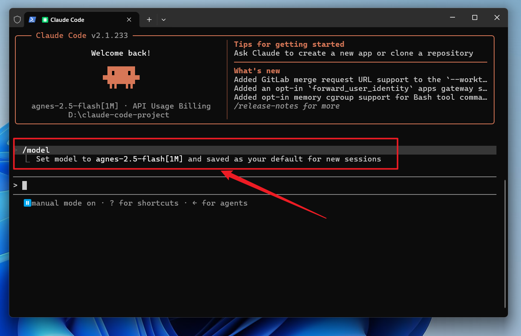
Task: Open a new terminal tab with plus
Action: click(149, 20)
